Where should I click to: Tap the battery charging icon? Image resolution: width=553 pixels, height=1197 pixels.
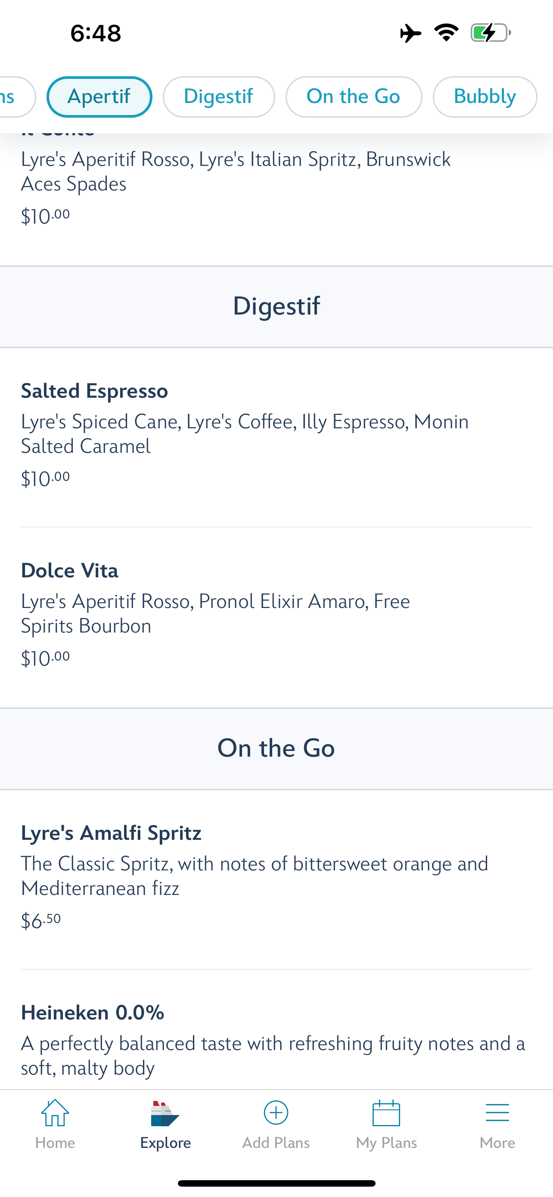pos(490,33)
